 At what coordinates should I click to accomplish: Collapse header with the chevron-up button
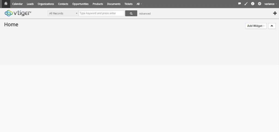click(x=272, y=26)
